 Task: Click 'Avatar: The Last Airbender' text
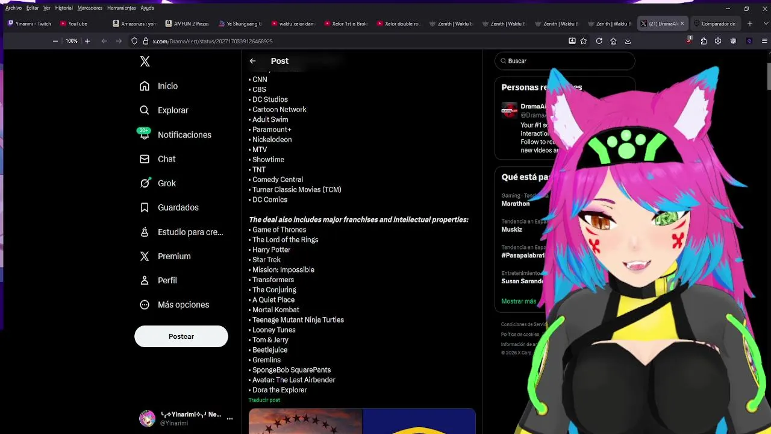294,380
